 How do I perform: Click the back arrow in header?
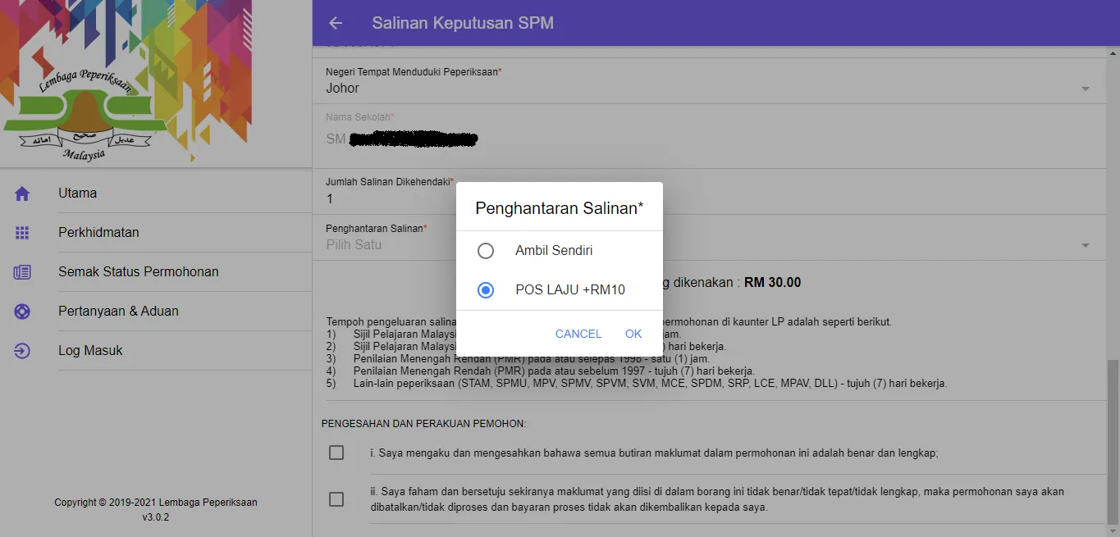[336, 23]
